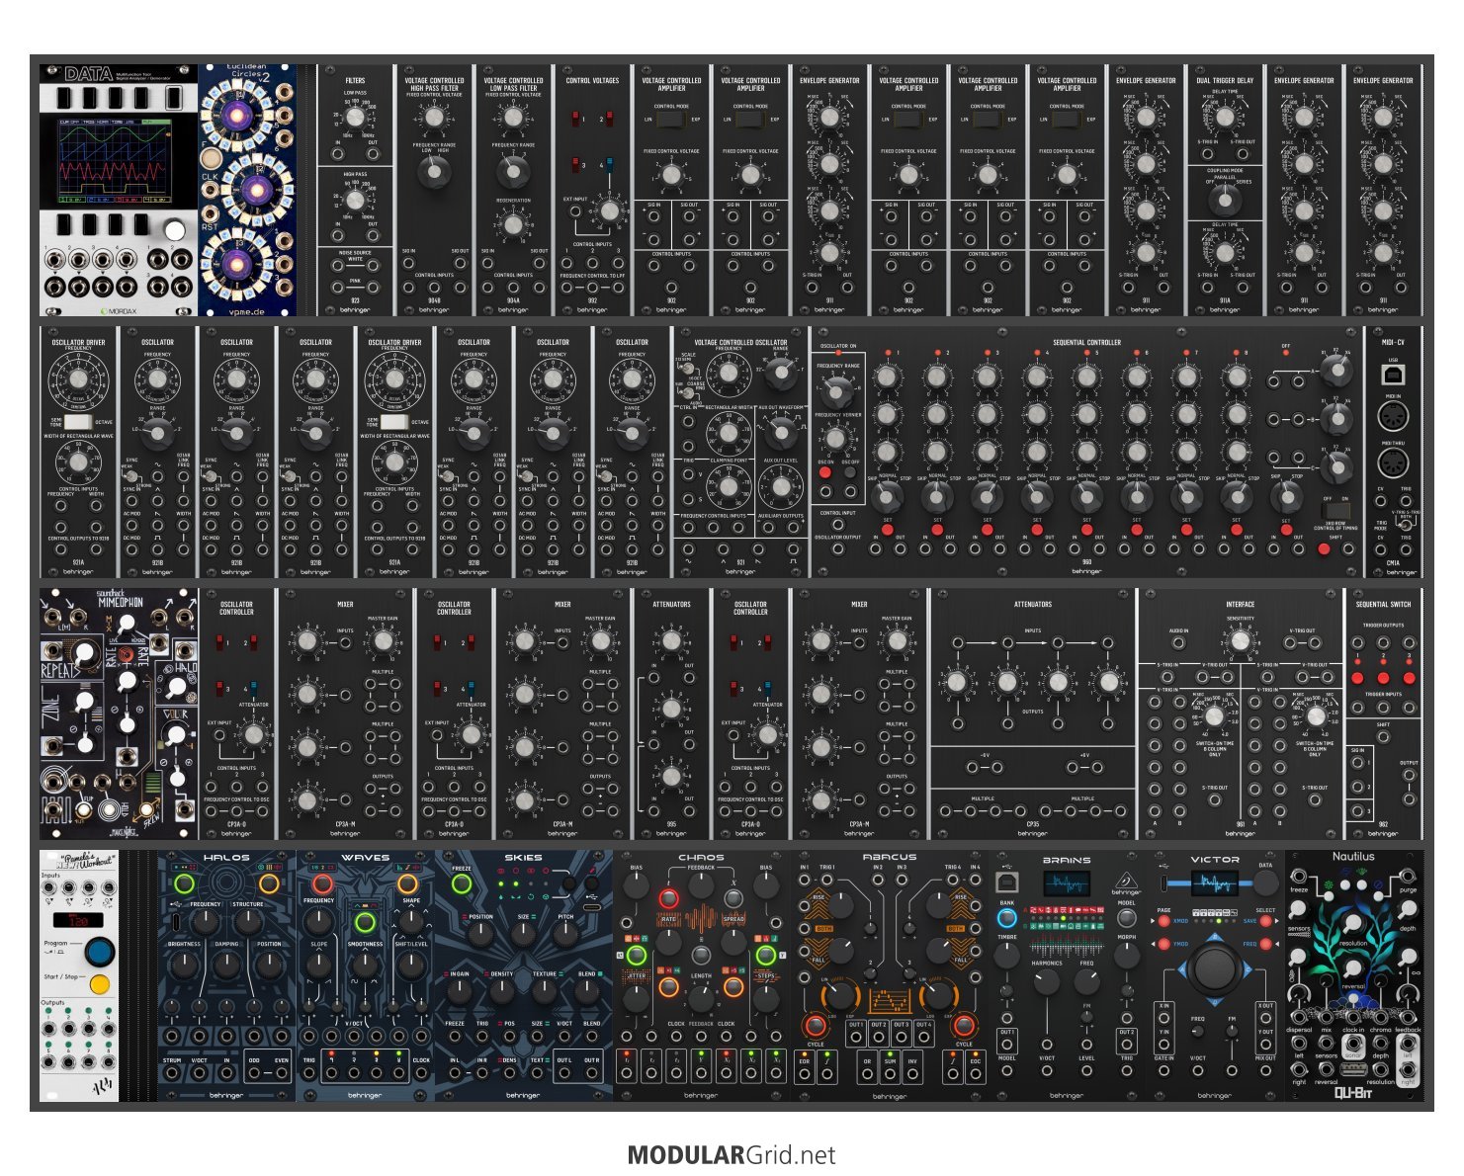Click the USB-B port on Brains
The width and height of the screenshot is (1464, 1176).
(x=1006, y=882)
